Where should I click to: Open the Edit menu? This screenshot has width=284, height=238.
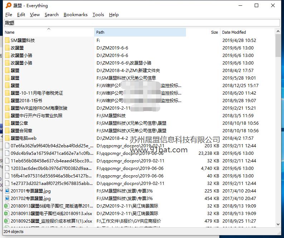pyautogui.click(x=21, y=15)
